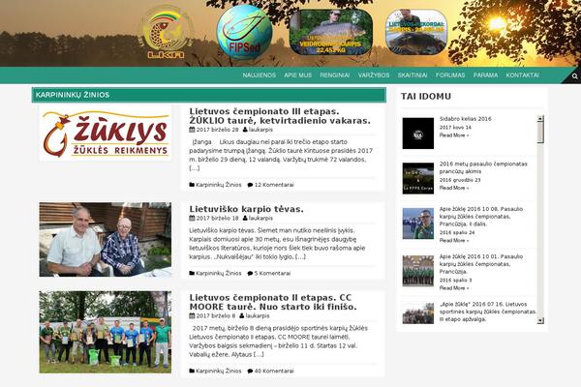Open the VARŽYBOS menu item
This screenshot has height=387, width=581.
click(374, 75)
